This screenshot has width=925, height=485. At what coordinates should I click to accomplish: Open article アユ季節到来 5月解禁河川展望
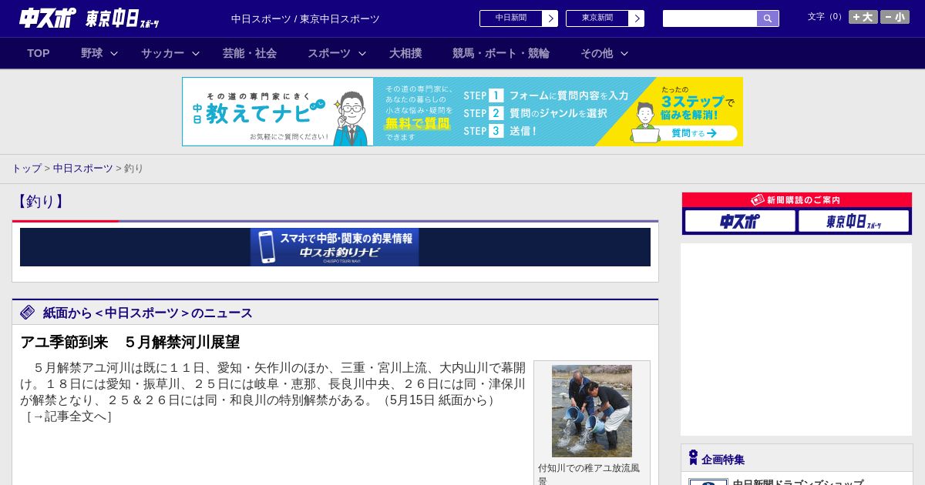click(130, 342)
